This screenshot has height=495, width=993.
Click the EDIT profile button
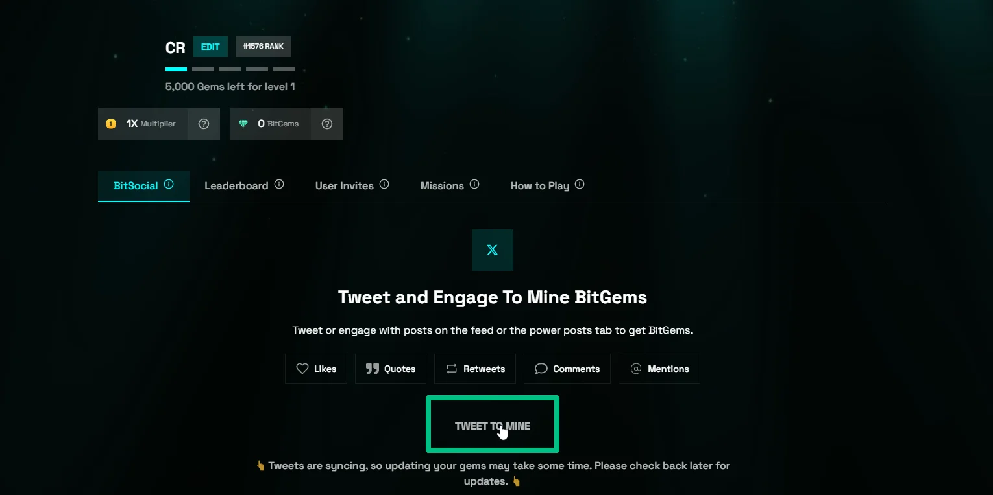point(210,47)
